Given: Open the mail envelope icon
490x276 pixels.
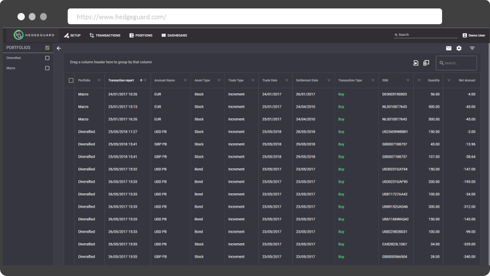Looking at the screenshot, I should click(448, 48).
